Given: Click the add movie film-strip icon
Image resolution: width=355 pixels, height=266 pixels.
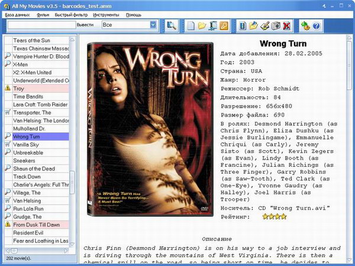Looking at the screenshot, I should [x=243, y=25].
